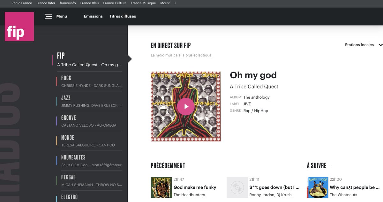Click the genre Rap / HipHop

256,111
